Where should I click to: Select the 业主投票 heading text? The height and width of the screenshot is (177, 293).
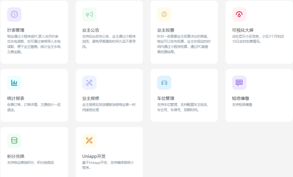coord(166,30)
